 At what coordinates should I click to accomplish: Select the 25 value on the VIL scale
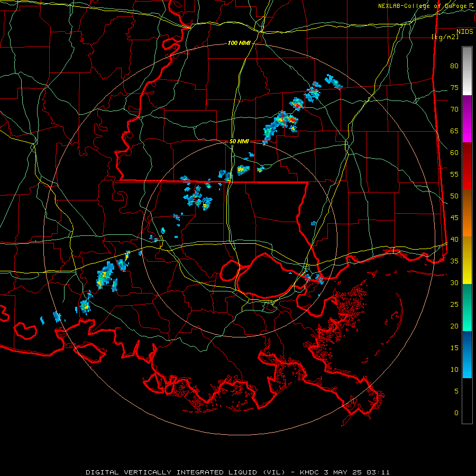tap(454, 305)
